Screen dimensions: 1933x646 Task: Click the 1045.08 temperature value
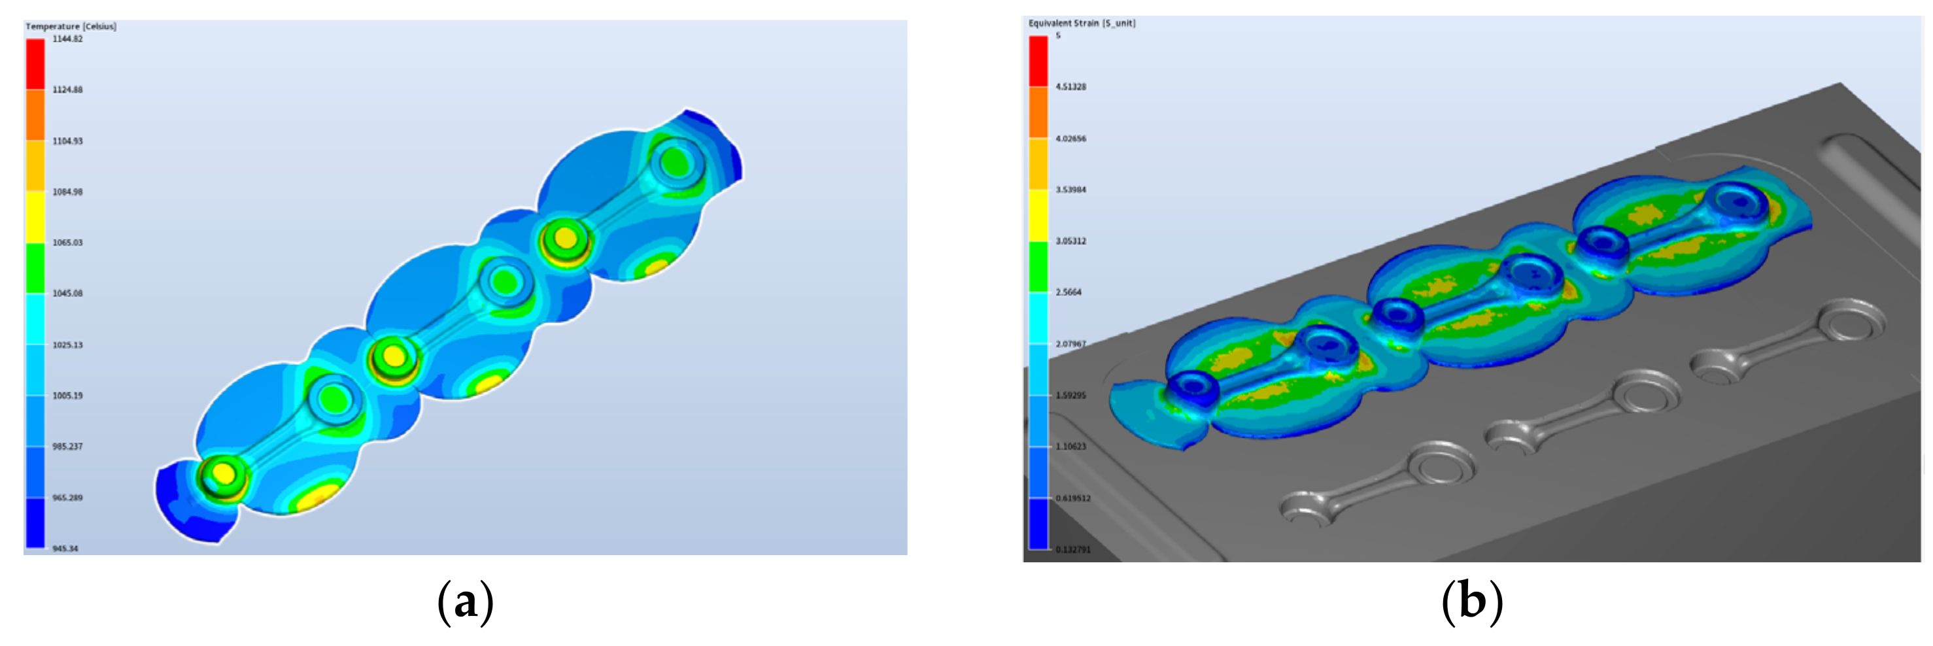tap(67, 294)
